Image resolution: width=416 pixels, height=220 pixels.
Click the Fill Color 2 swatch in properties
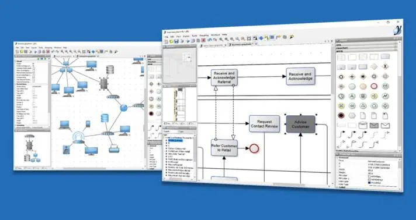point(370,179)
